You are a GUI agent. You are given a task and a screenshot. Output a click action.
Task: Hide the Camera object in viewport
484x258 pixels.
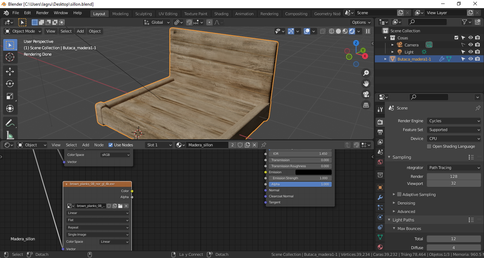(x=471, y=45)
